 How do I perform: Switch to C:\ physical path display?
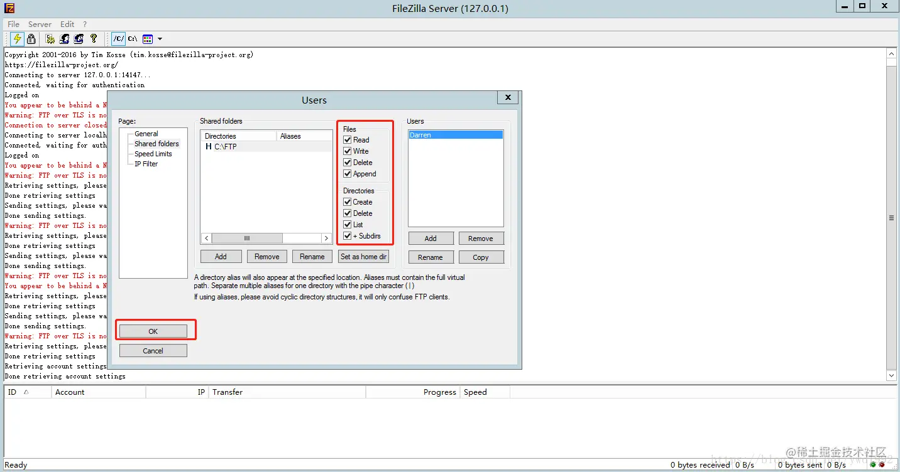point(133,39)
